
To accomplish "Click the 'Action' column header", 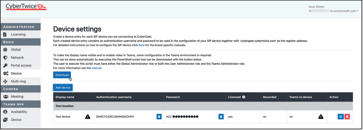I will (x=334, y=97).
